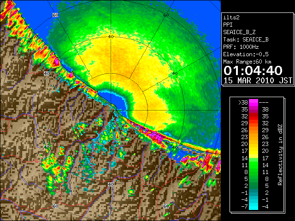The width and height of the screenshot is (295, 221).
Task: Click the date text 15 MAR 2010 JST
Action: coord(258,81)
